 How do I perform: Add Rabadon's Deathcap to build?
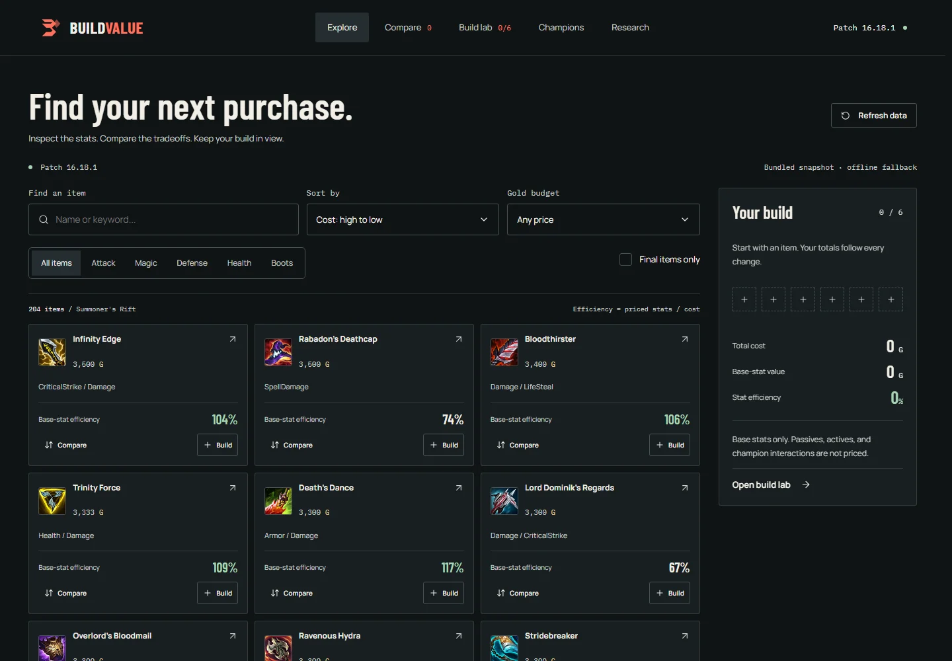click(444, 445)
